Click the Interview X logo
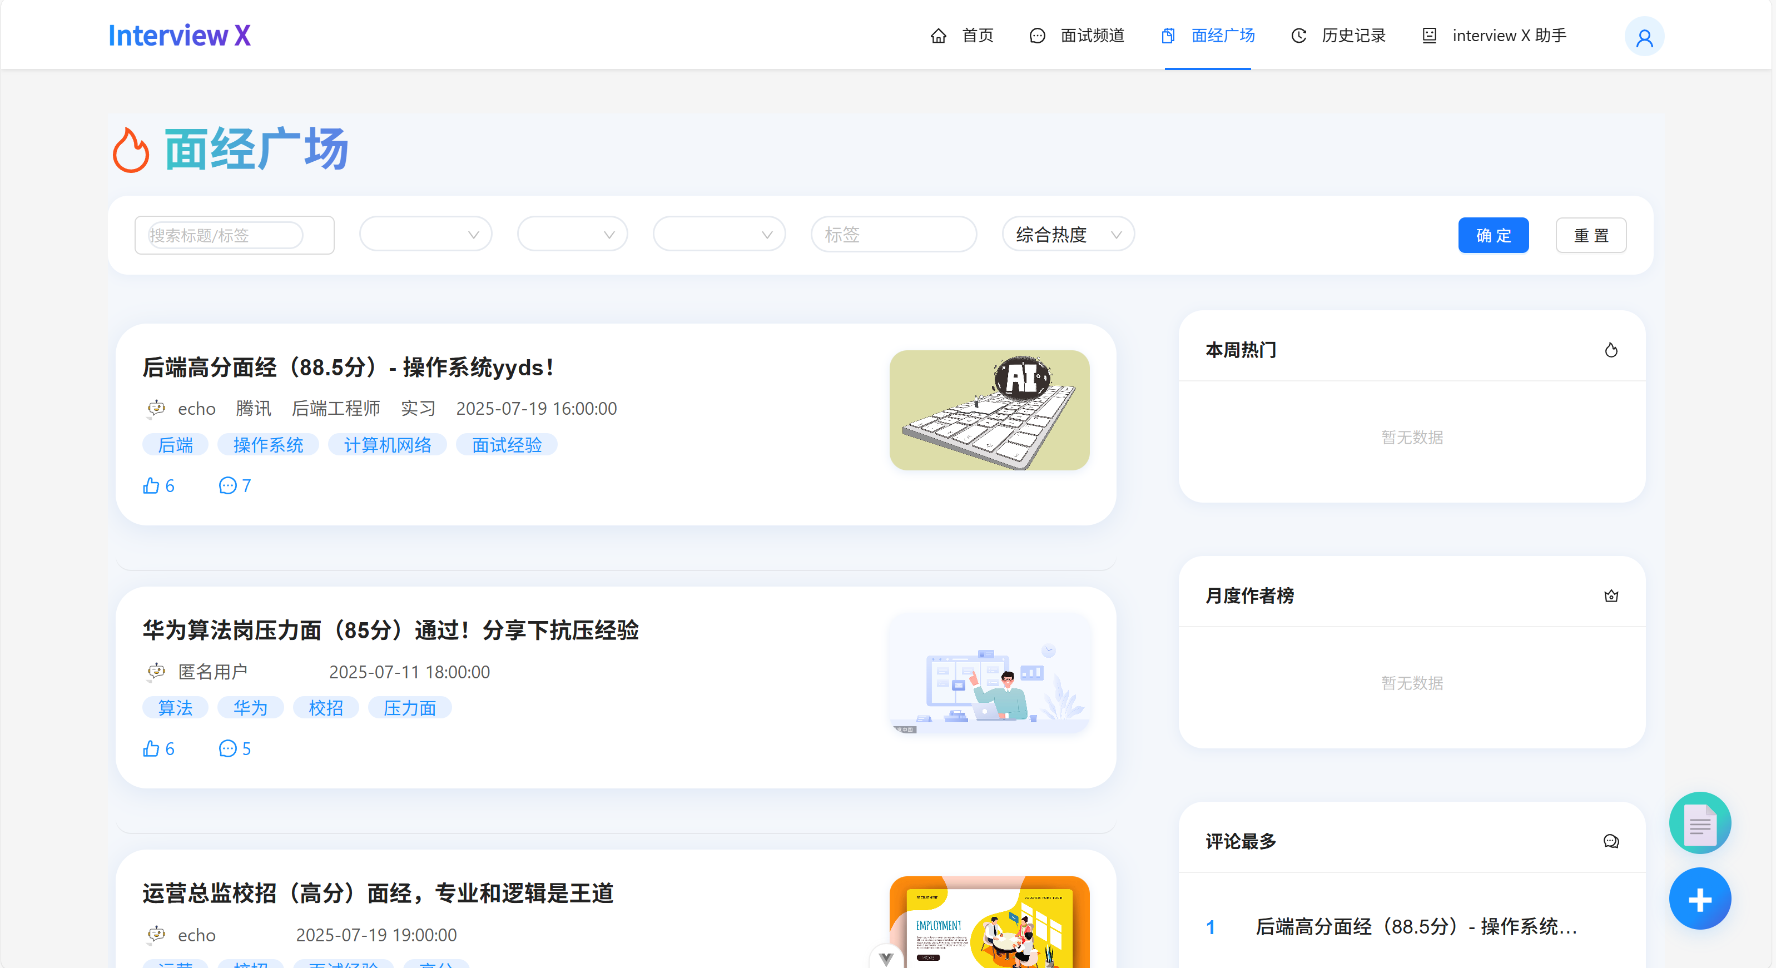This screenshot has height=968, width=1776. point(179,35)
